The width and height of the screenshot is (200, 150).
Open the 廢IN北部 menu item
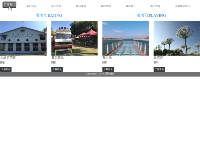[x=31, y=6]
